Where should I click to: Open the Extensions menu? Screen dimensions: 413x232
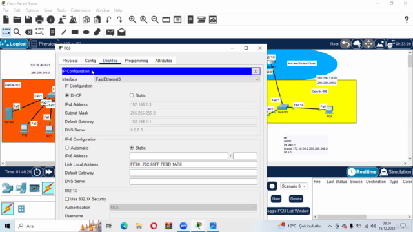click(x=81, y=10)
